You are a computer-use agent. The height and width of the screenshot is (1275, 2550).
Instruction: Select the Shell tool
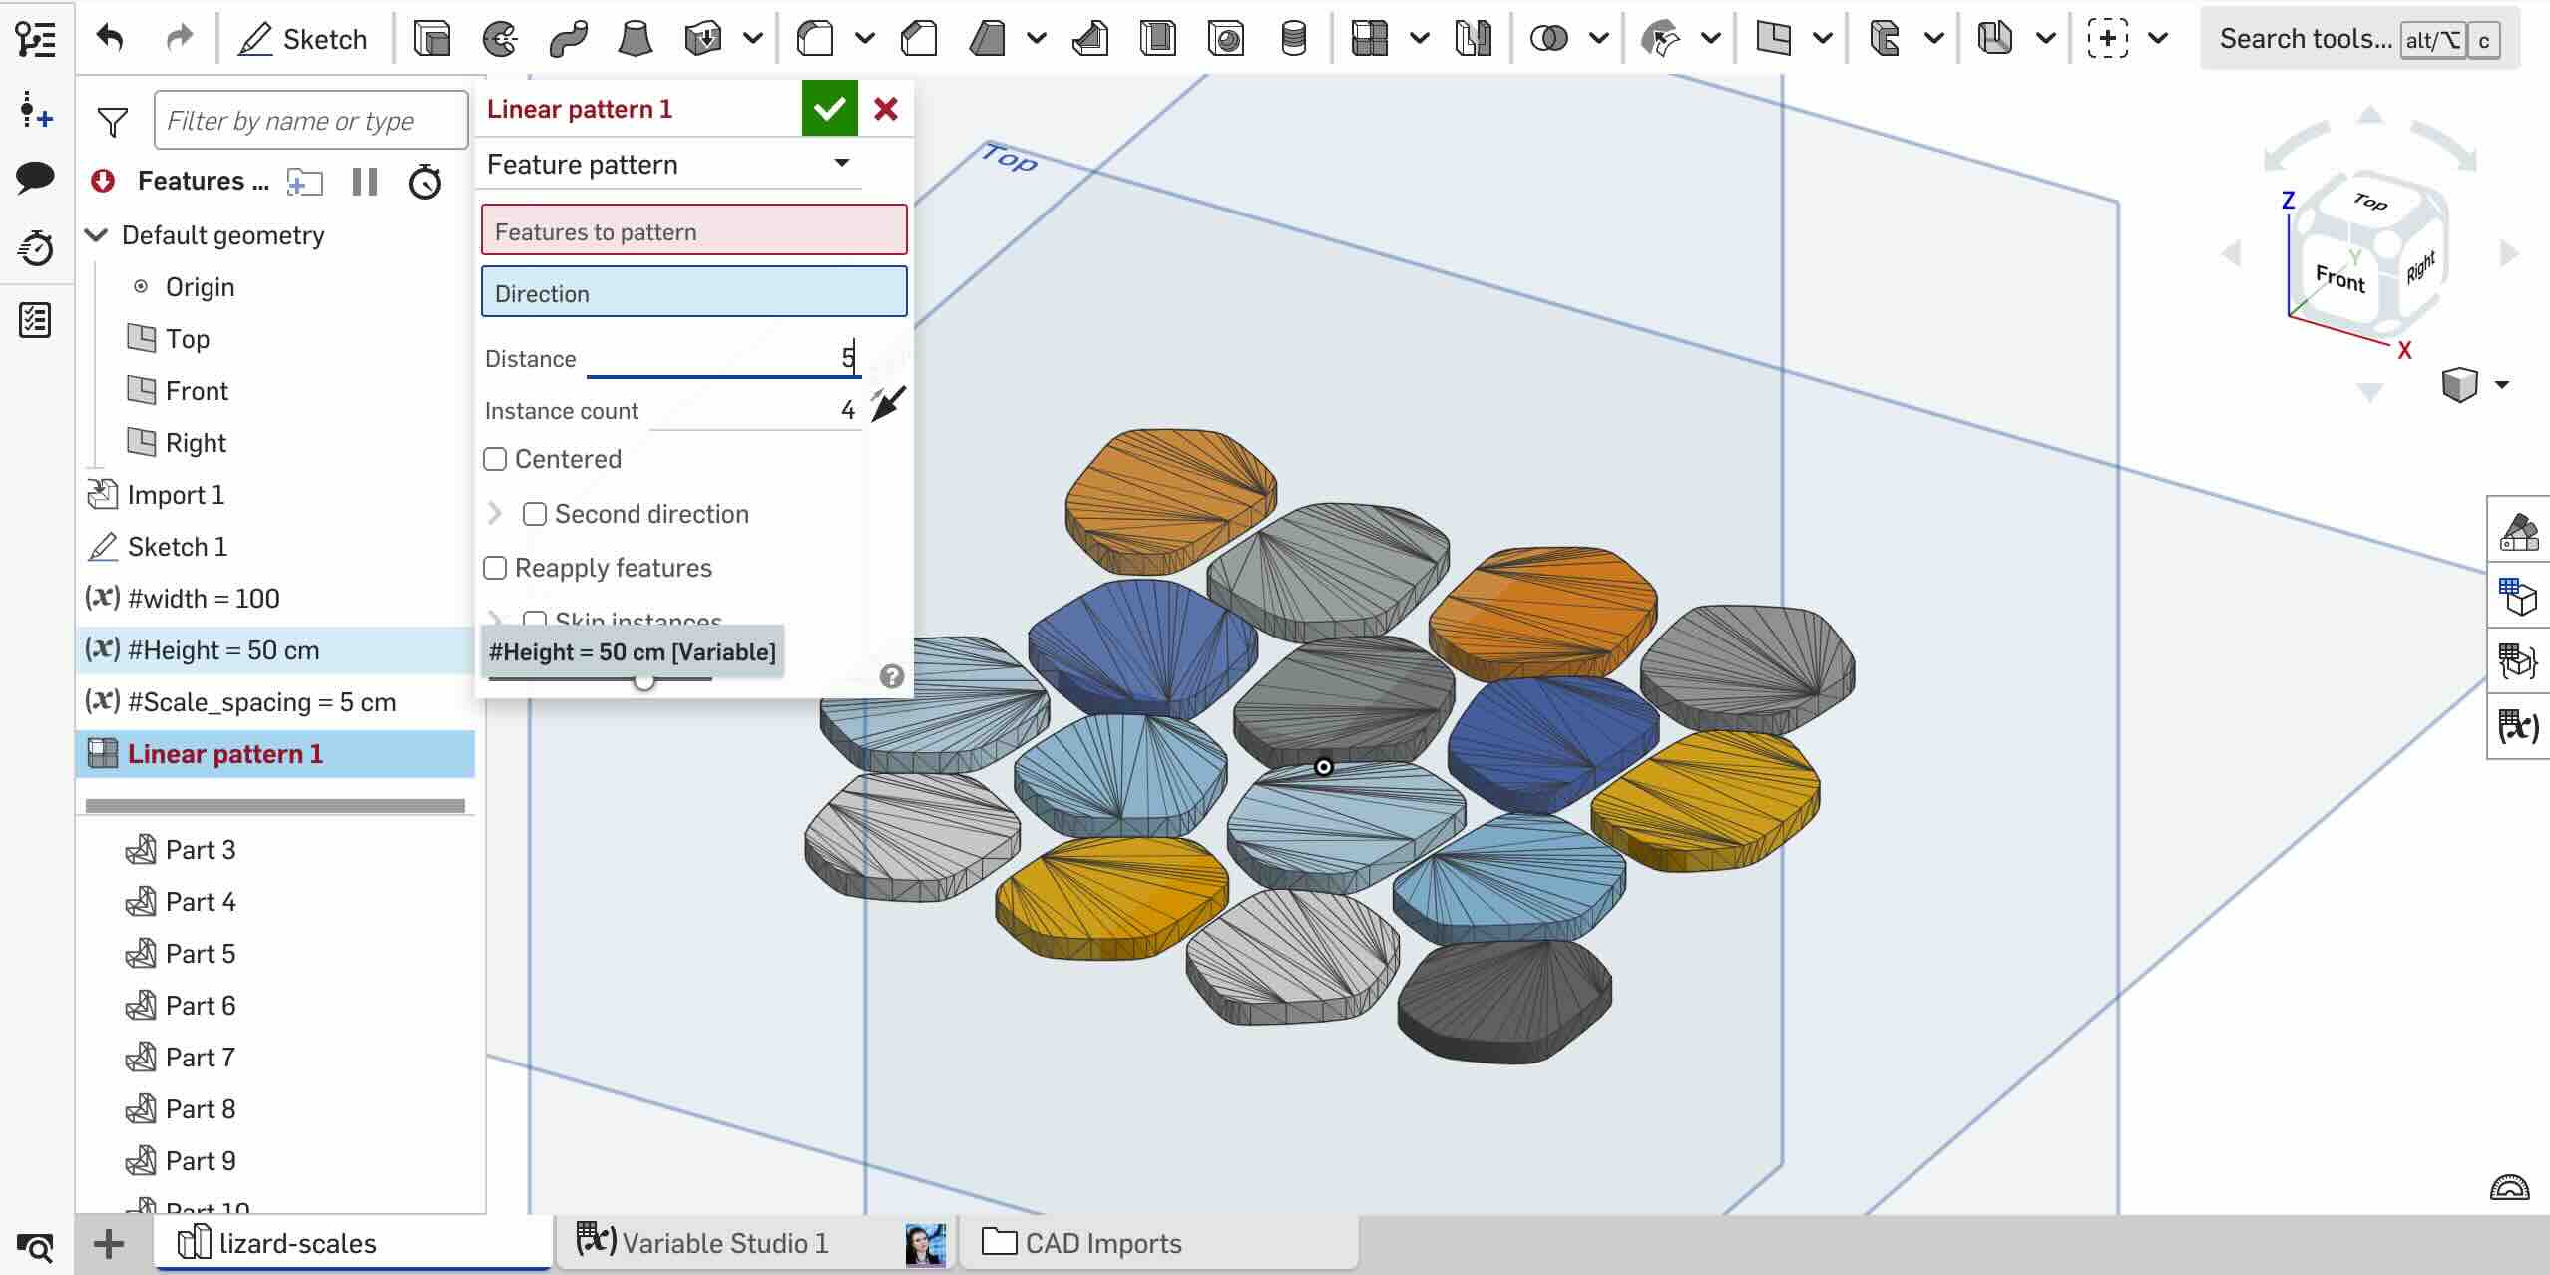click(x=1158, y=39)
